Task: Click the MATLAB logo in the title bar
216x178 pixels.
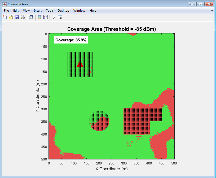Action: click(x=5, y=4)
